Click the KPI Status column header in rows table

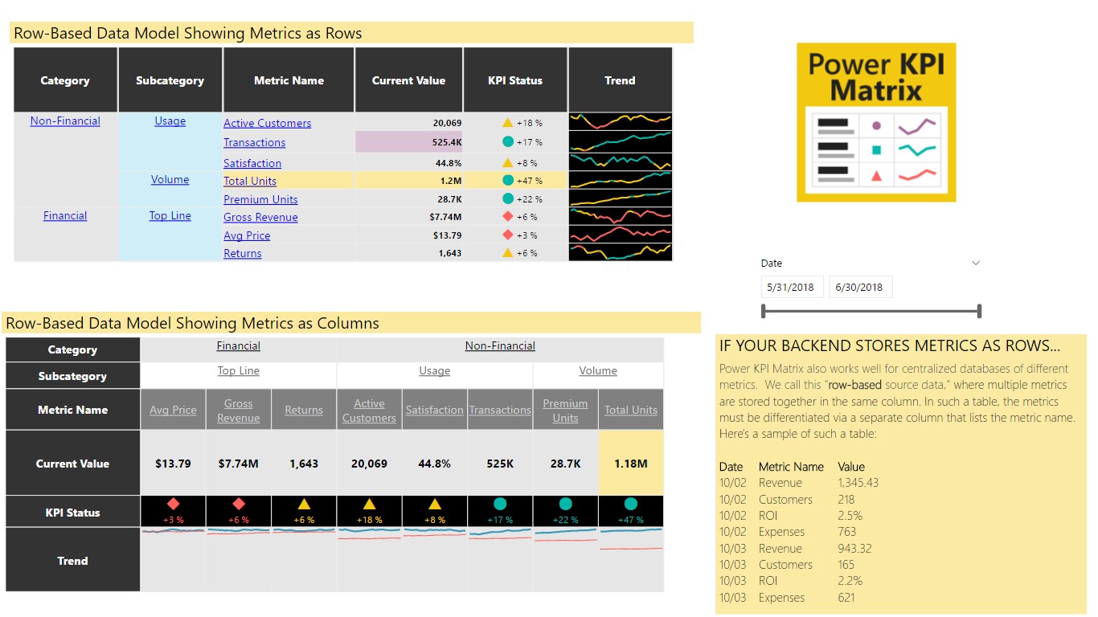pos(515,80)
